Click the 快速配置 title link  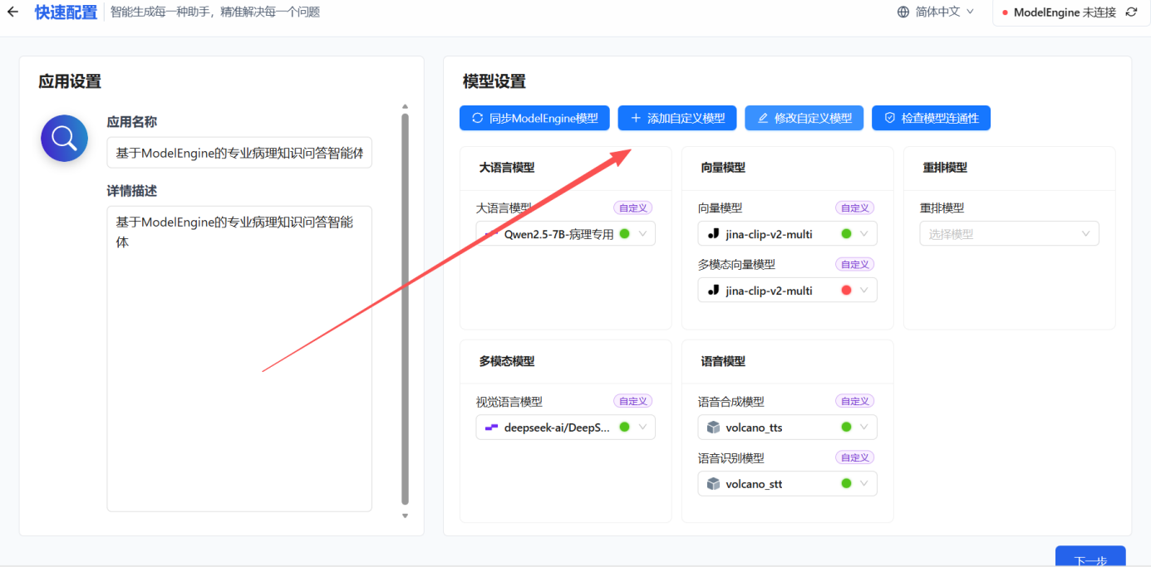66,12
